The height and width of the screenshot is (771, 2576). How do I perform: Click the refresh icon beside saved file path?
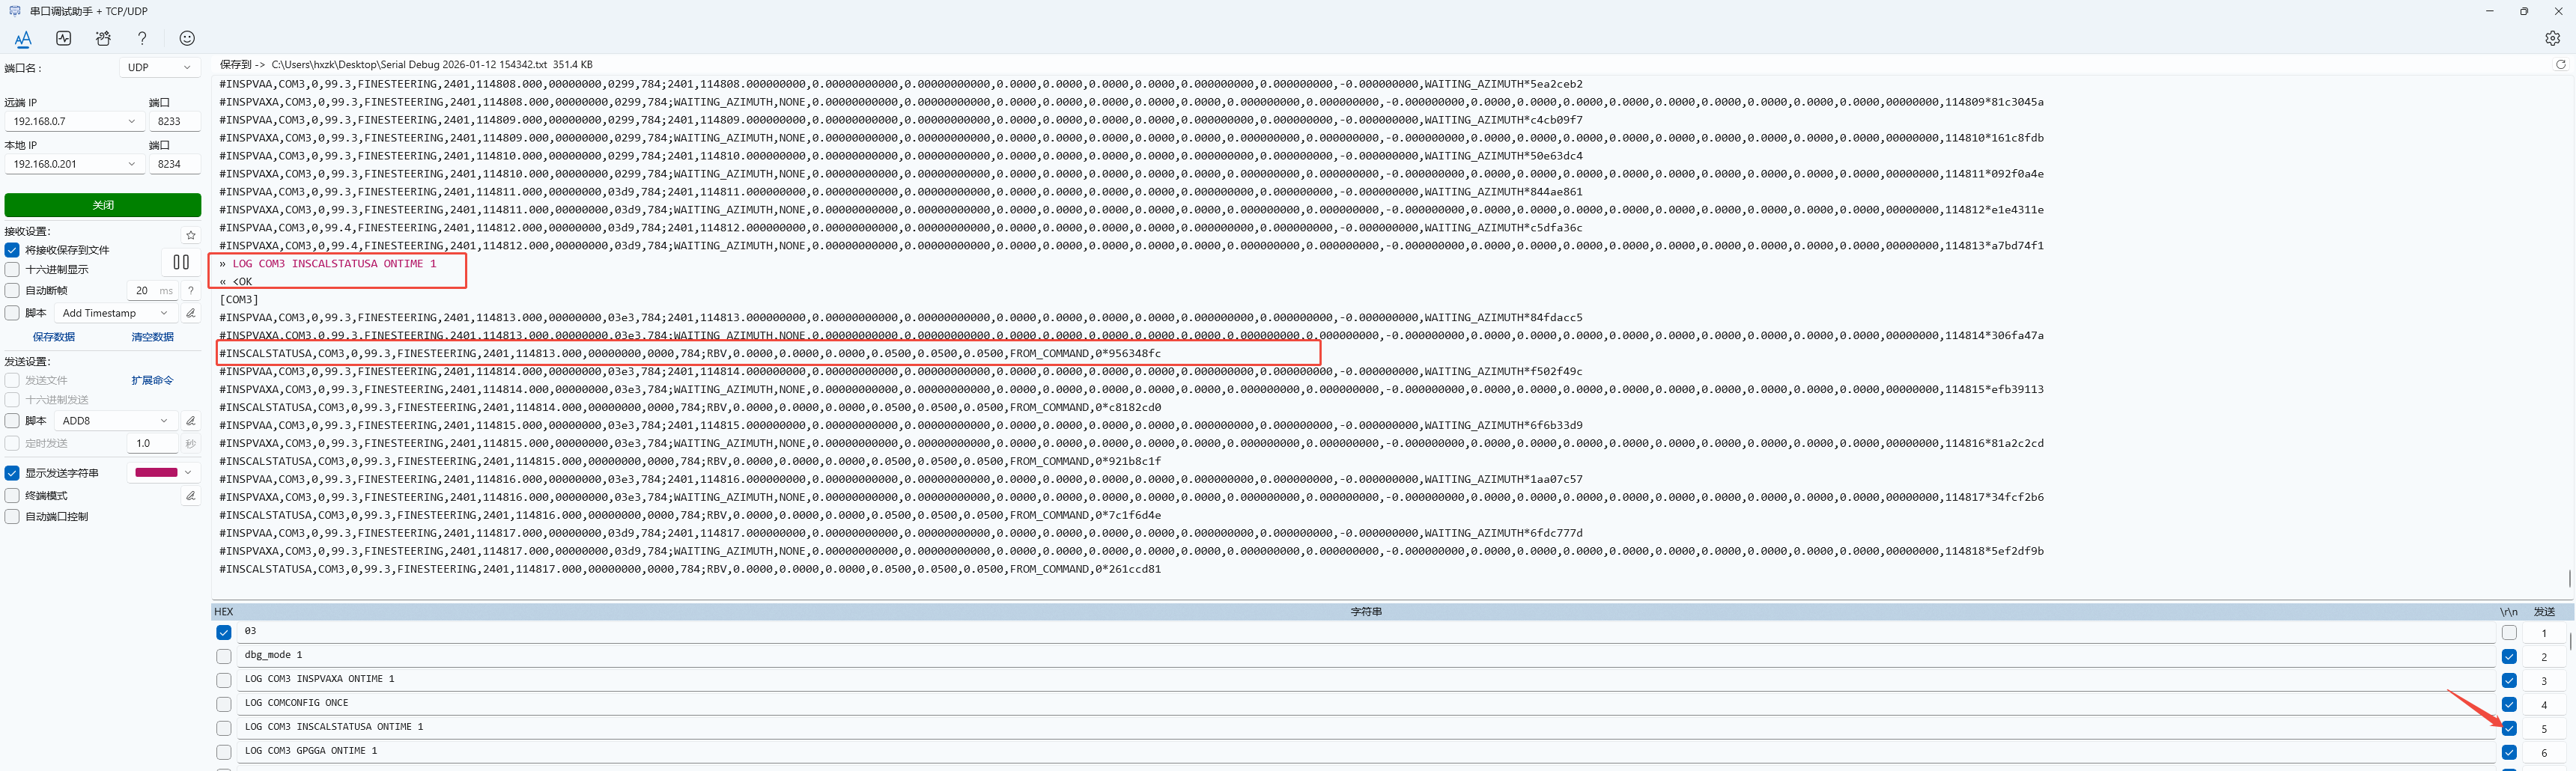tap(2560, 65)
